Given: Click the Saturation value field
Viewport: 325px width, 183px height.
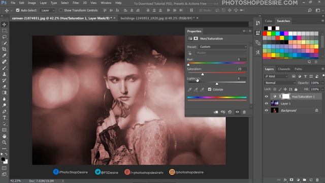Looking at the screenshot, I should [242, 69].
